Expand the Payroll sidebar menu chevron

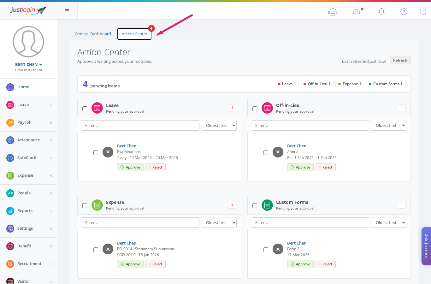tap(51, 122)
